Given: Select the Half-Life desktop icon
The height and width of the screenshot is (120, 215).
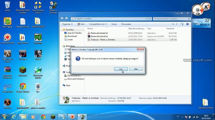Looking at the screenshot, I should pos(7,104).
